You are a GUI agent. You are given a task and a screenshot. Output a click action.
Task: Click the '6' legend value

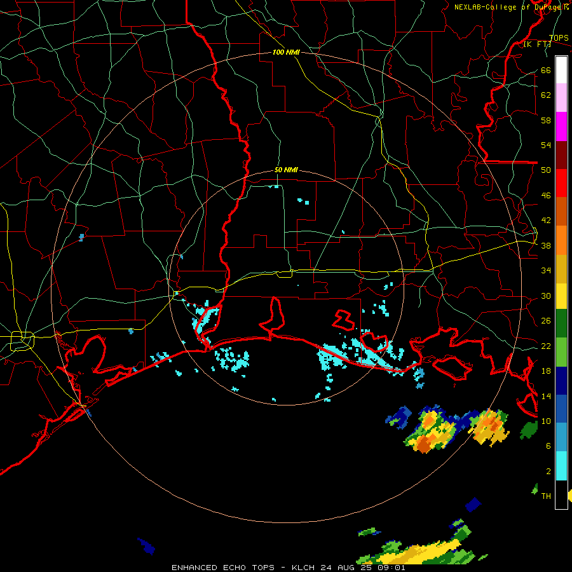click(548, 446)
